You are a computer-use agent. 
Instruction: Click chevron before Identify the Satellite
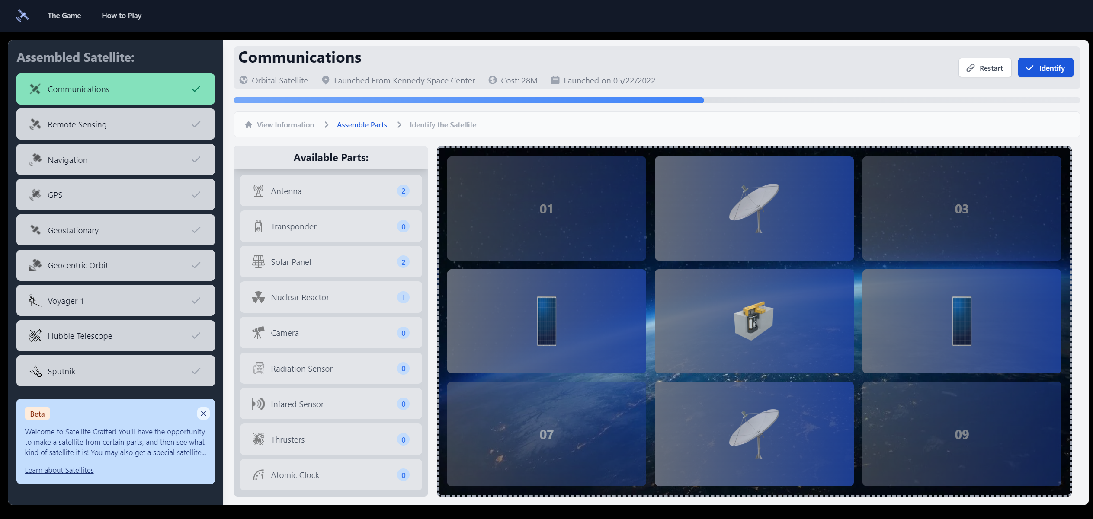[x=399, y=125]
